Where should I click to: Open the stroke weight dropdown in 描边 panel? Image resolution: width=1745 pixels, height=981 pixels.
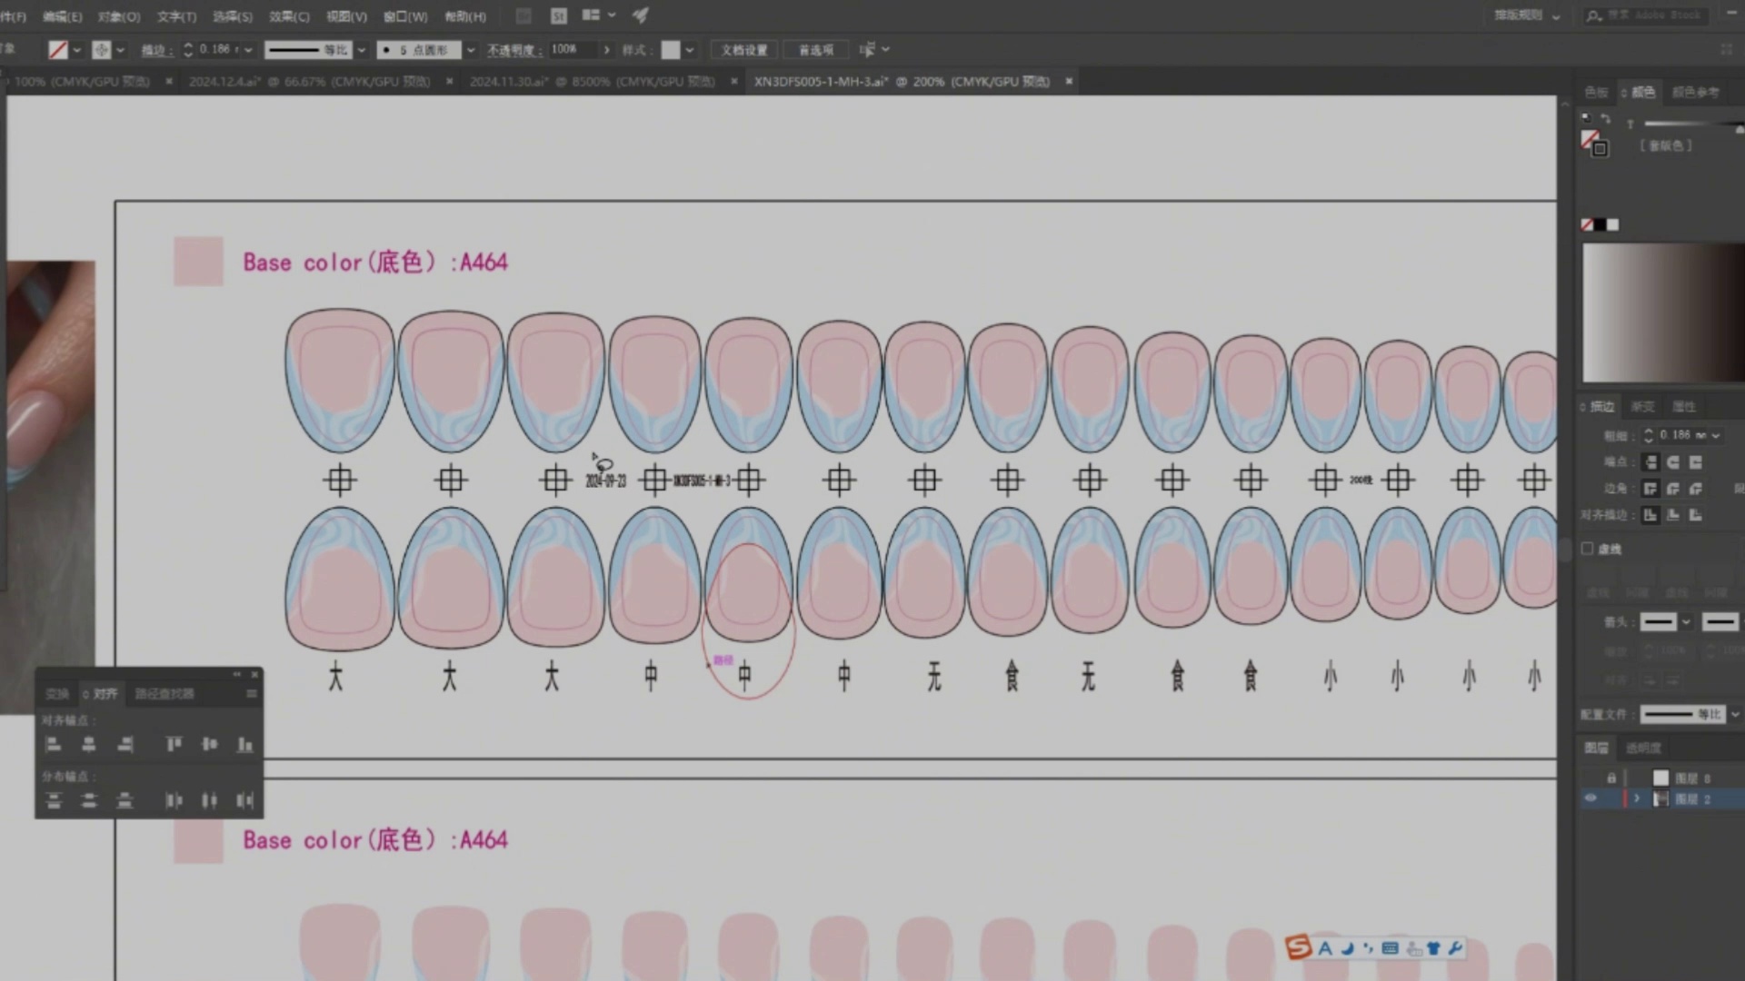coord(1716,435)
